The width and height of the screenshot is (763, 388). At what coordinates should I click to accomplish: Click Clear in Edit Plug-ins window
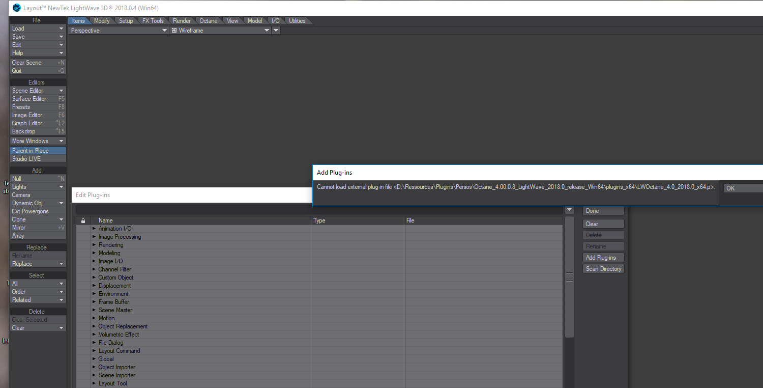point(603,224)
